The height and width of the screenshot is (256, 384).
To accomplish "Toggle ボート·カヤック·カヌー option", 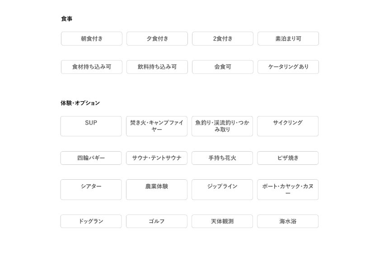I will coord(288,190).
